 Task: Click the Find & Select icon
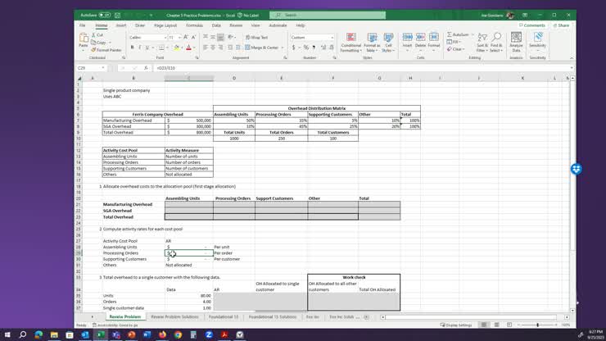tap(496, 43)
